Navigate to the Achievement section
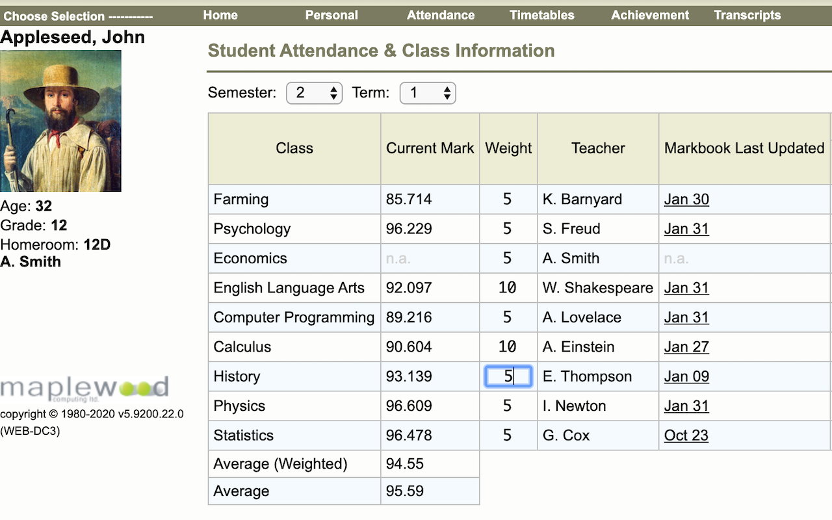This screenshot has width=832, height=520. point(650,15)
